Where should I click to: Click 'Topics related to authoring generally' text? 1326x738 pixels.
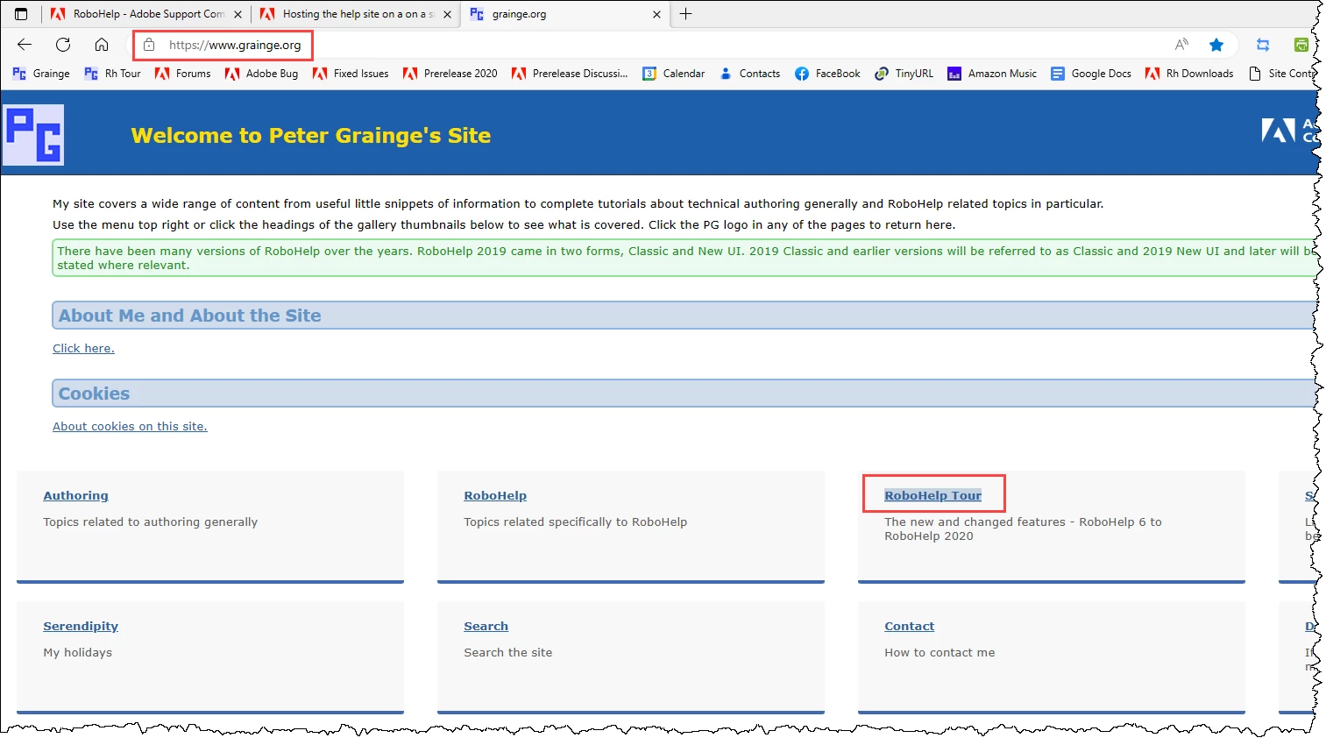151,522
